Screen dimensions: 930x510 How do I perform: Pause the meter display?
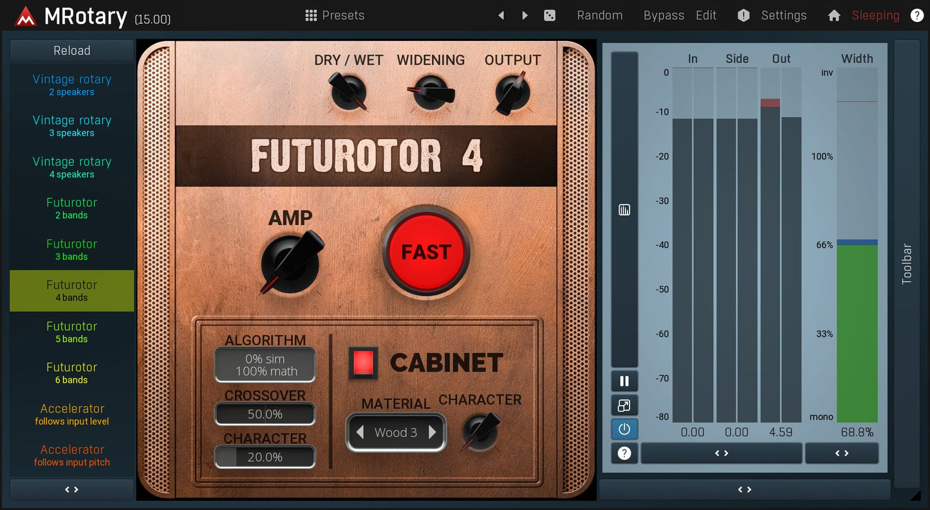coord(624,381)
